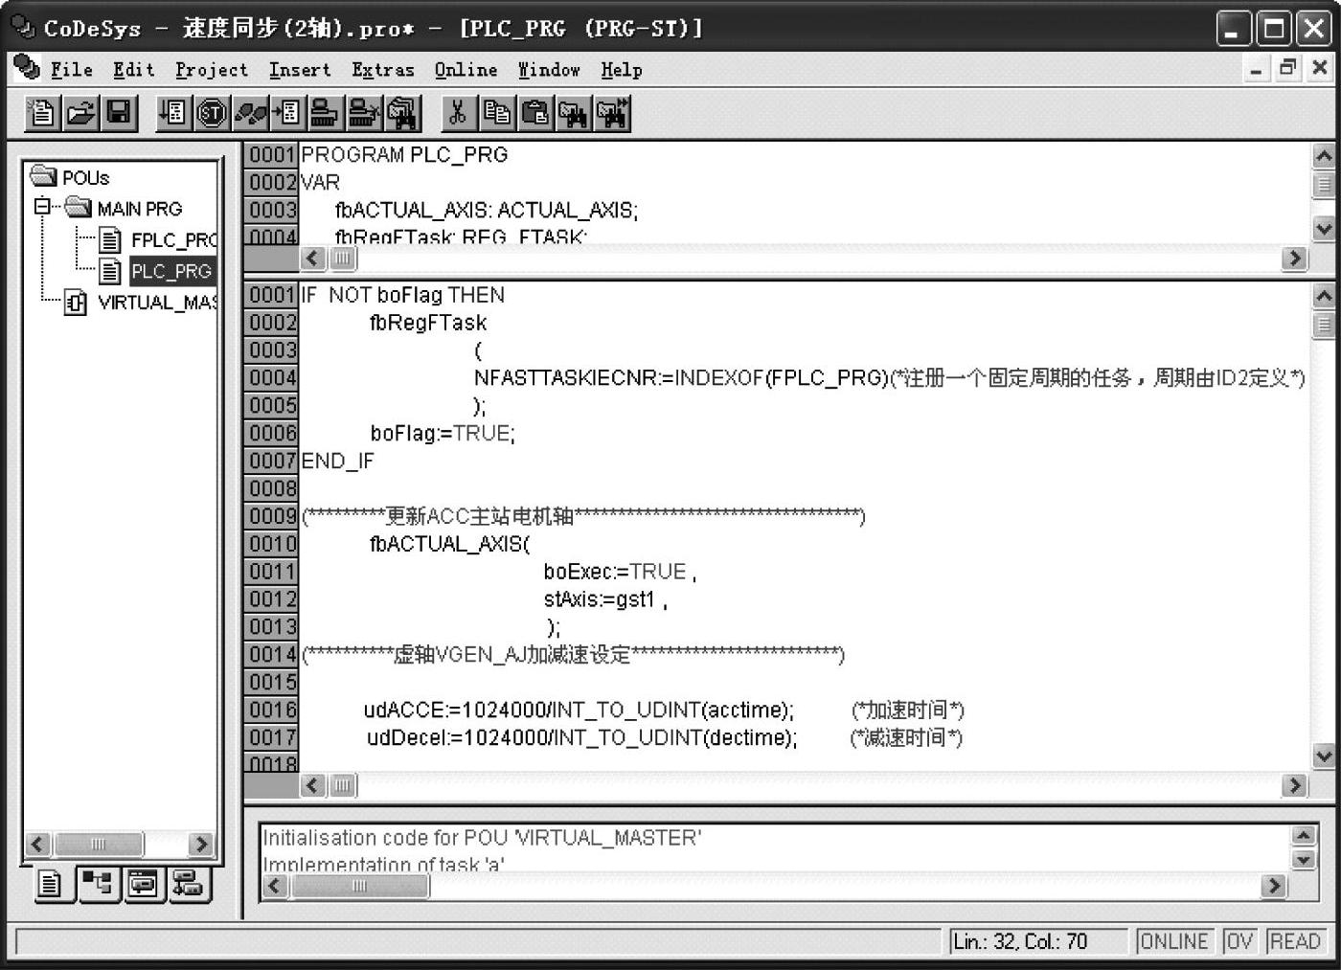Click the POU tree scroll-right arrow
The height and width of the screenshot is (970, 1341).
coord(199,845)
